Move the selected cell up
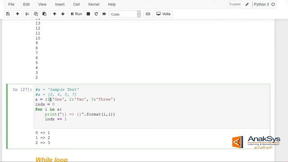The image size is (288, 162). (54, 14)
